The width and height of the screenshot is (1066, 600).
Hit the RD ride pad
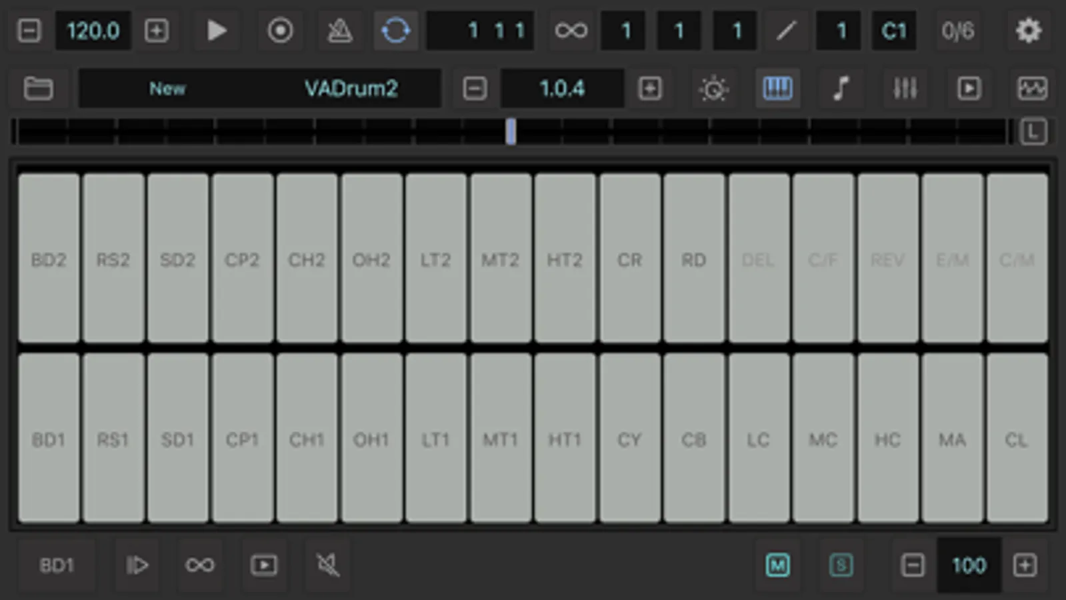click(694, 258)
